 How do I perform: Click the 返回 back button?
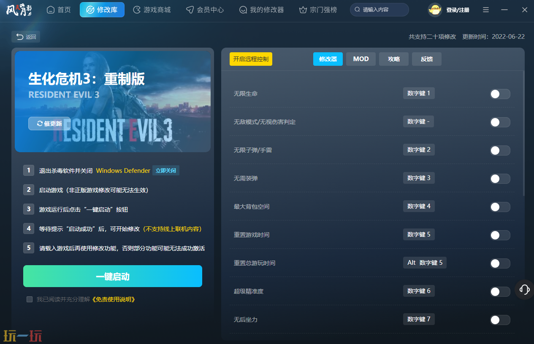(26, 37)
